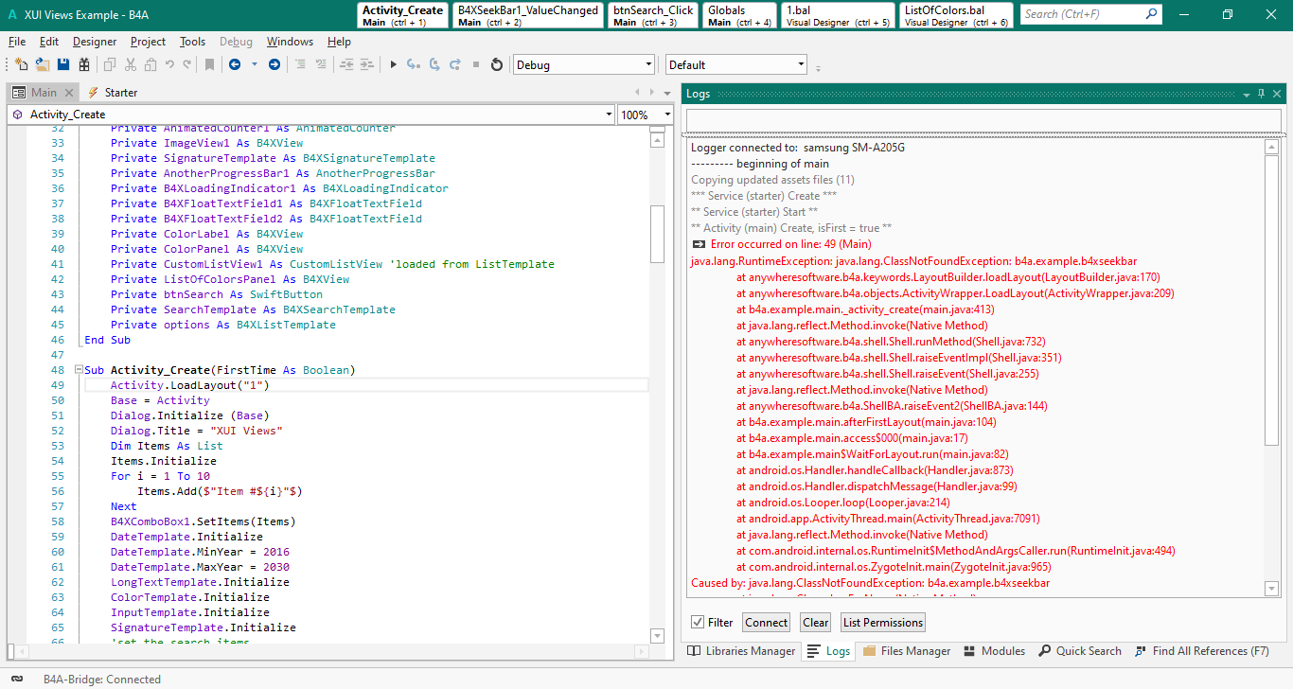1293x689 pixels.
Task: Click the Open file folder icon
Action: [43, 64]
